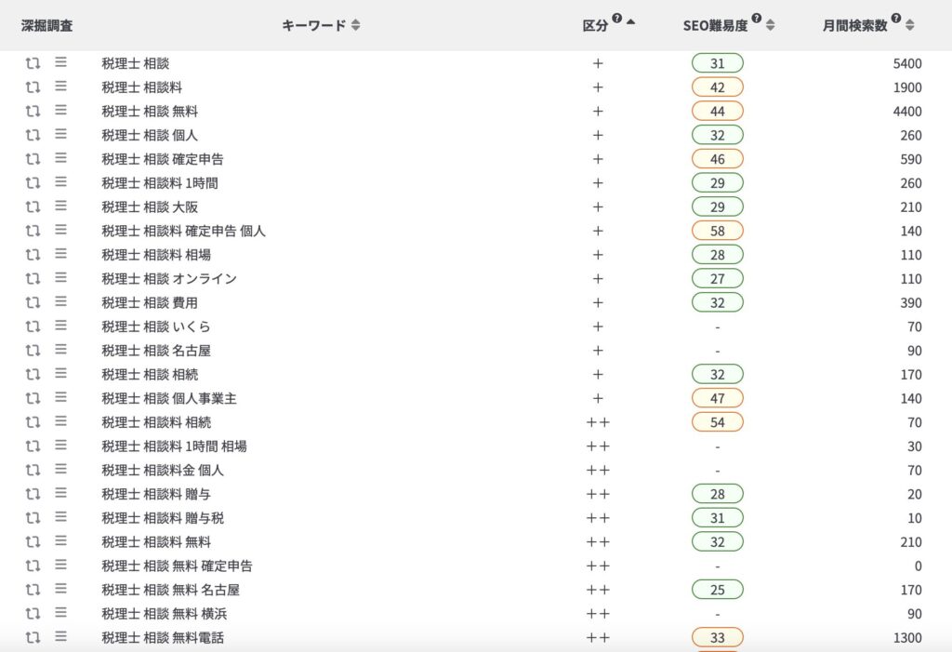Screen dimensions: 952x652
Task: Click the deep-dive icon for 税理士 相談料 贈与税
Action: tap(33, 518)
